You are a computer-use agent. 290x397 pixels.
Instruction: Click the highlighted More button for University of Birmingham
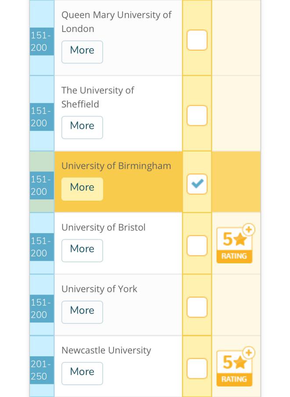(x=82, y=189)
